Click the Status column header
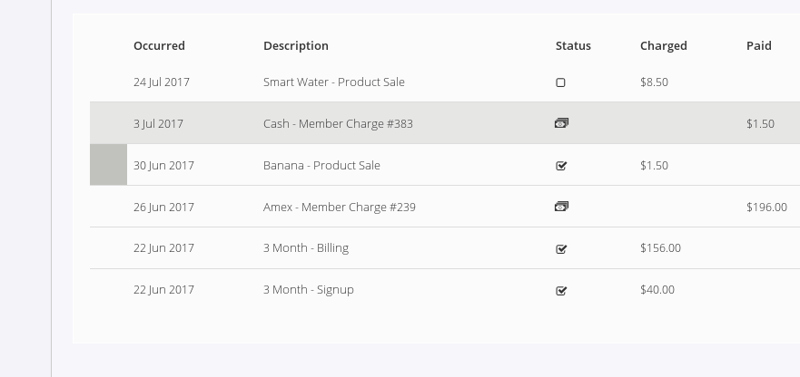Screen dimensions: 800x377 point(573,46)
